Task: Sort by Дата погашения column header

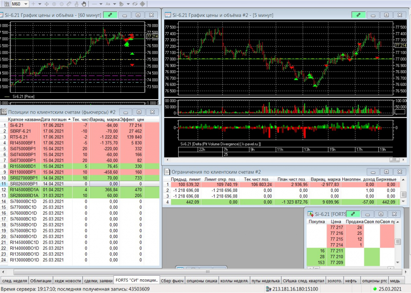Action: pos(56,119)
